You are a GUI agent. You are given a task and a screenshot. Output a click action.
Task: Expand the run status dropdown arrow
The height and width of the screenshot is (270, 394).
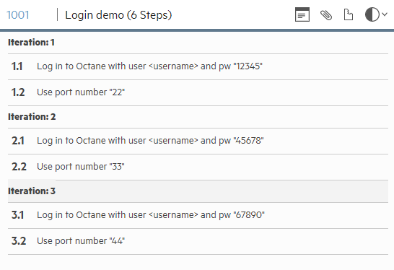[385, 14]
